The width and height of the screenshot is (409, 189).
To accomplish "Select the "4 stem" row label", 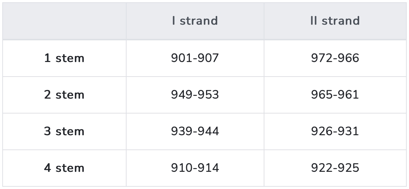I will coord(64,168).
